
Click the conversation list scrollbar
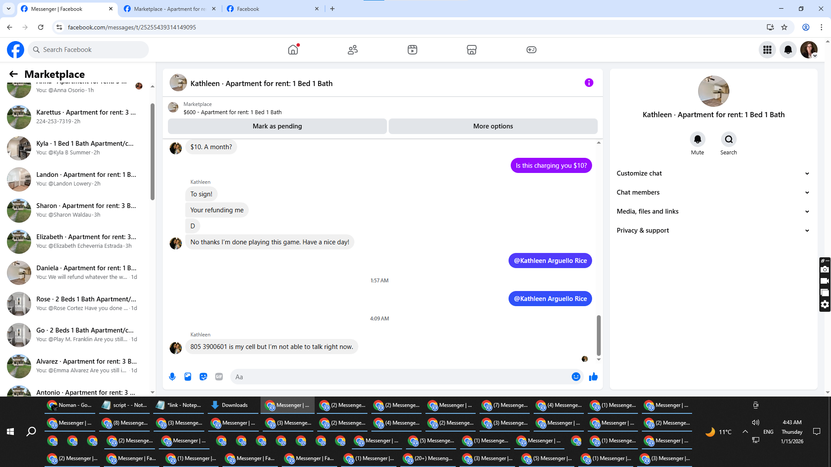pos(152,151)
